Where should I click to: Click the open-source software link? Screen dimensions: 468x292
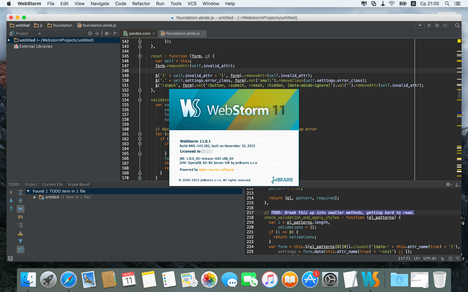coord(216,170)
